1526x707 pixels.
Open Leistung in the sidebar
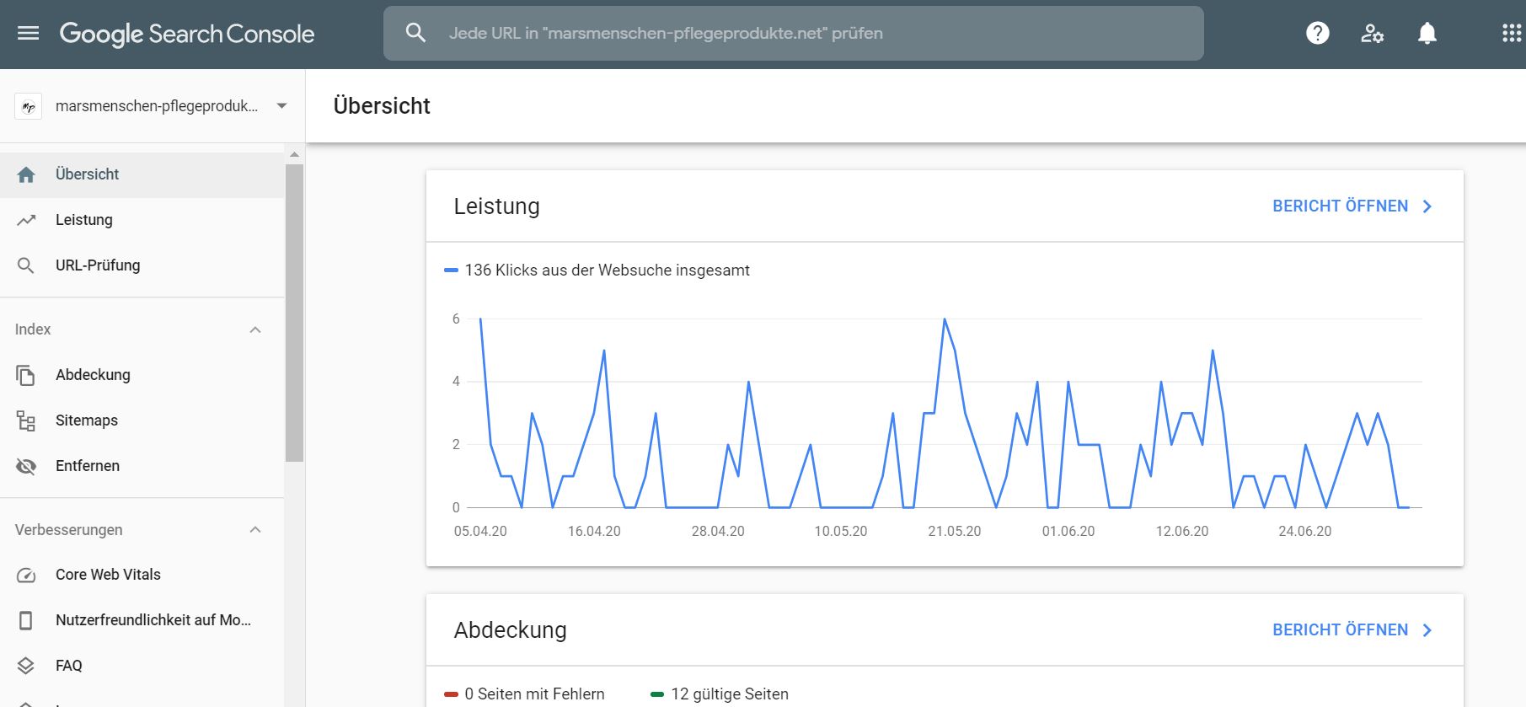(142, 220)
